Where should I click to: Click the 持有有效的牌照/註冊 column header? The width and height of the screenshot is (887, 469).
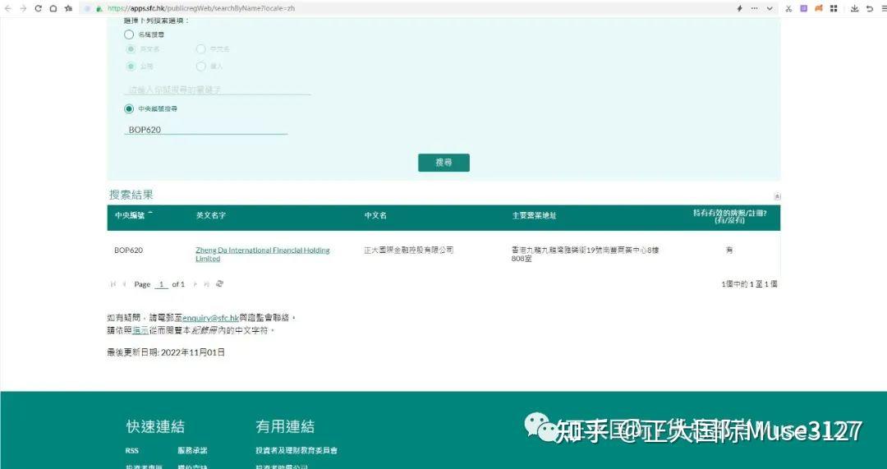click(730, 216)
